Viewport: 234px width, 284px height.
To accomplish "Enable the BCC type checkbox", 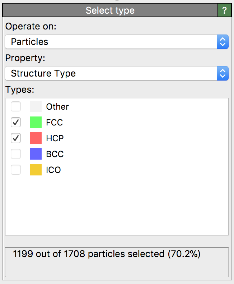I will (16, 154).
